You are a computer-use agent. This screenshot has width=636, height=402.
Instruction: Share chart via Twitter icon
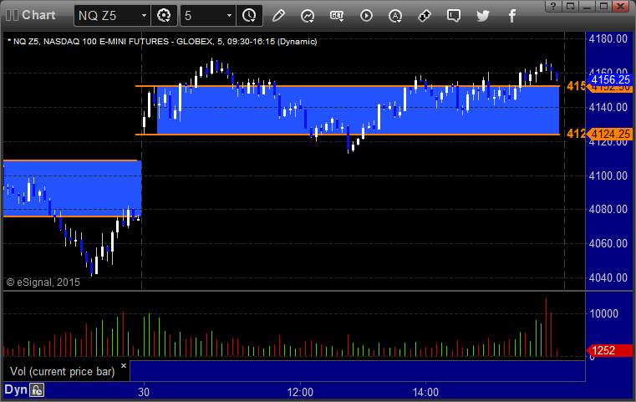pyautogui.click(x=483, y=15)
